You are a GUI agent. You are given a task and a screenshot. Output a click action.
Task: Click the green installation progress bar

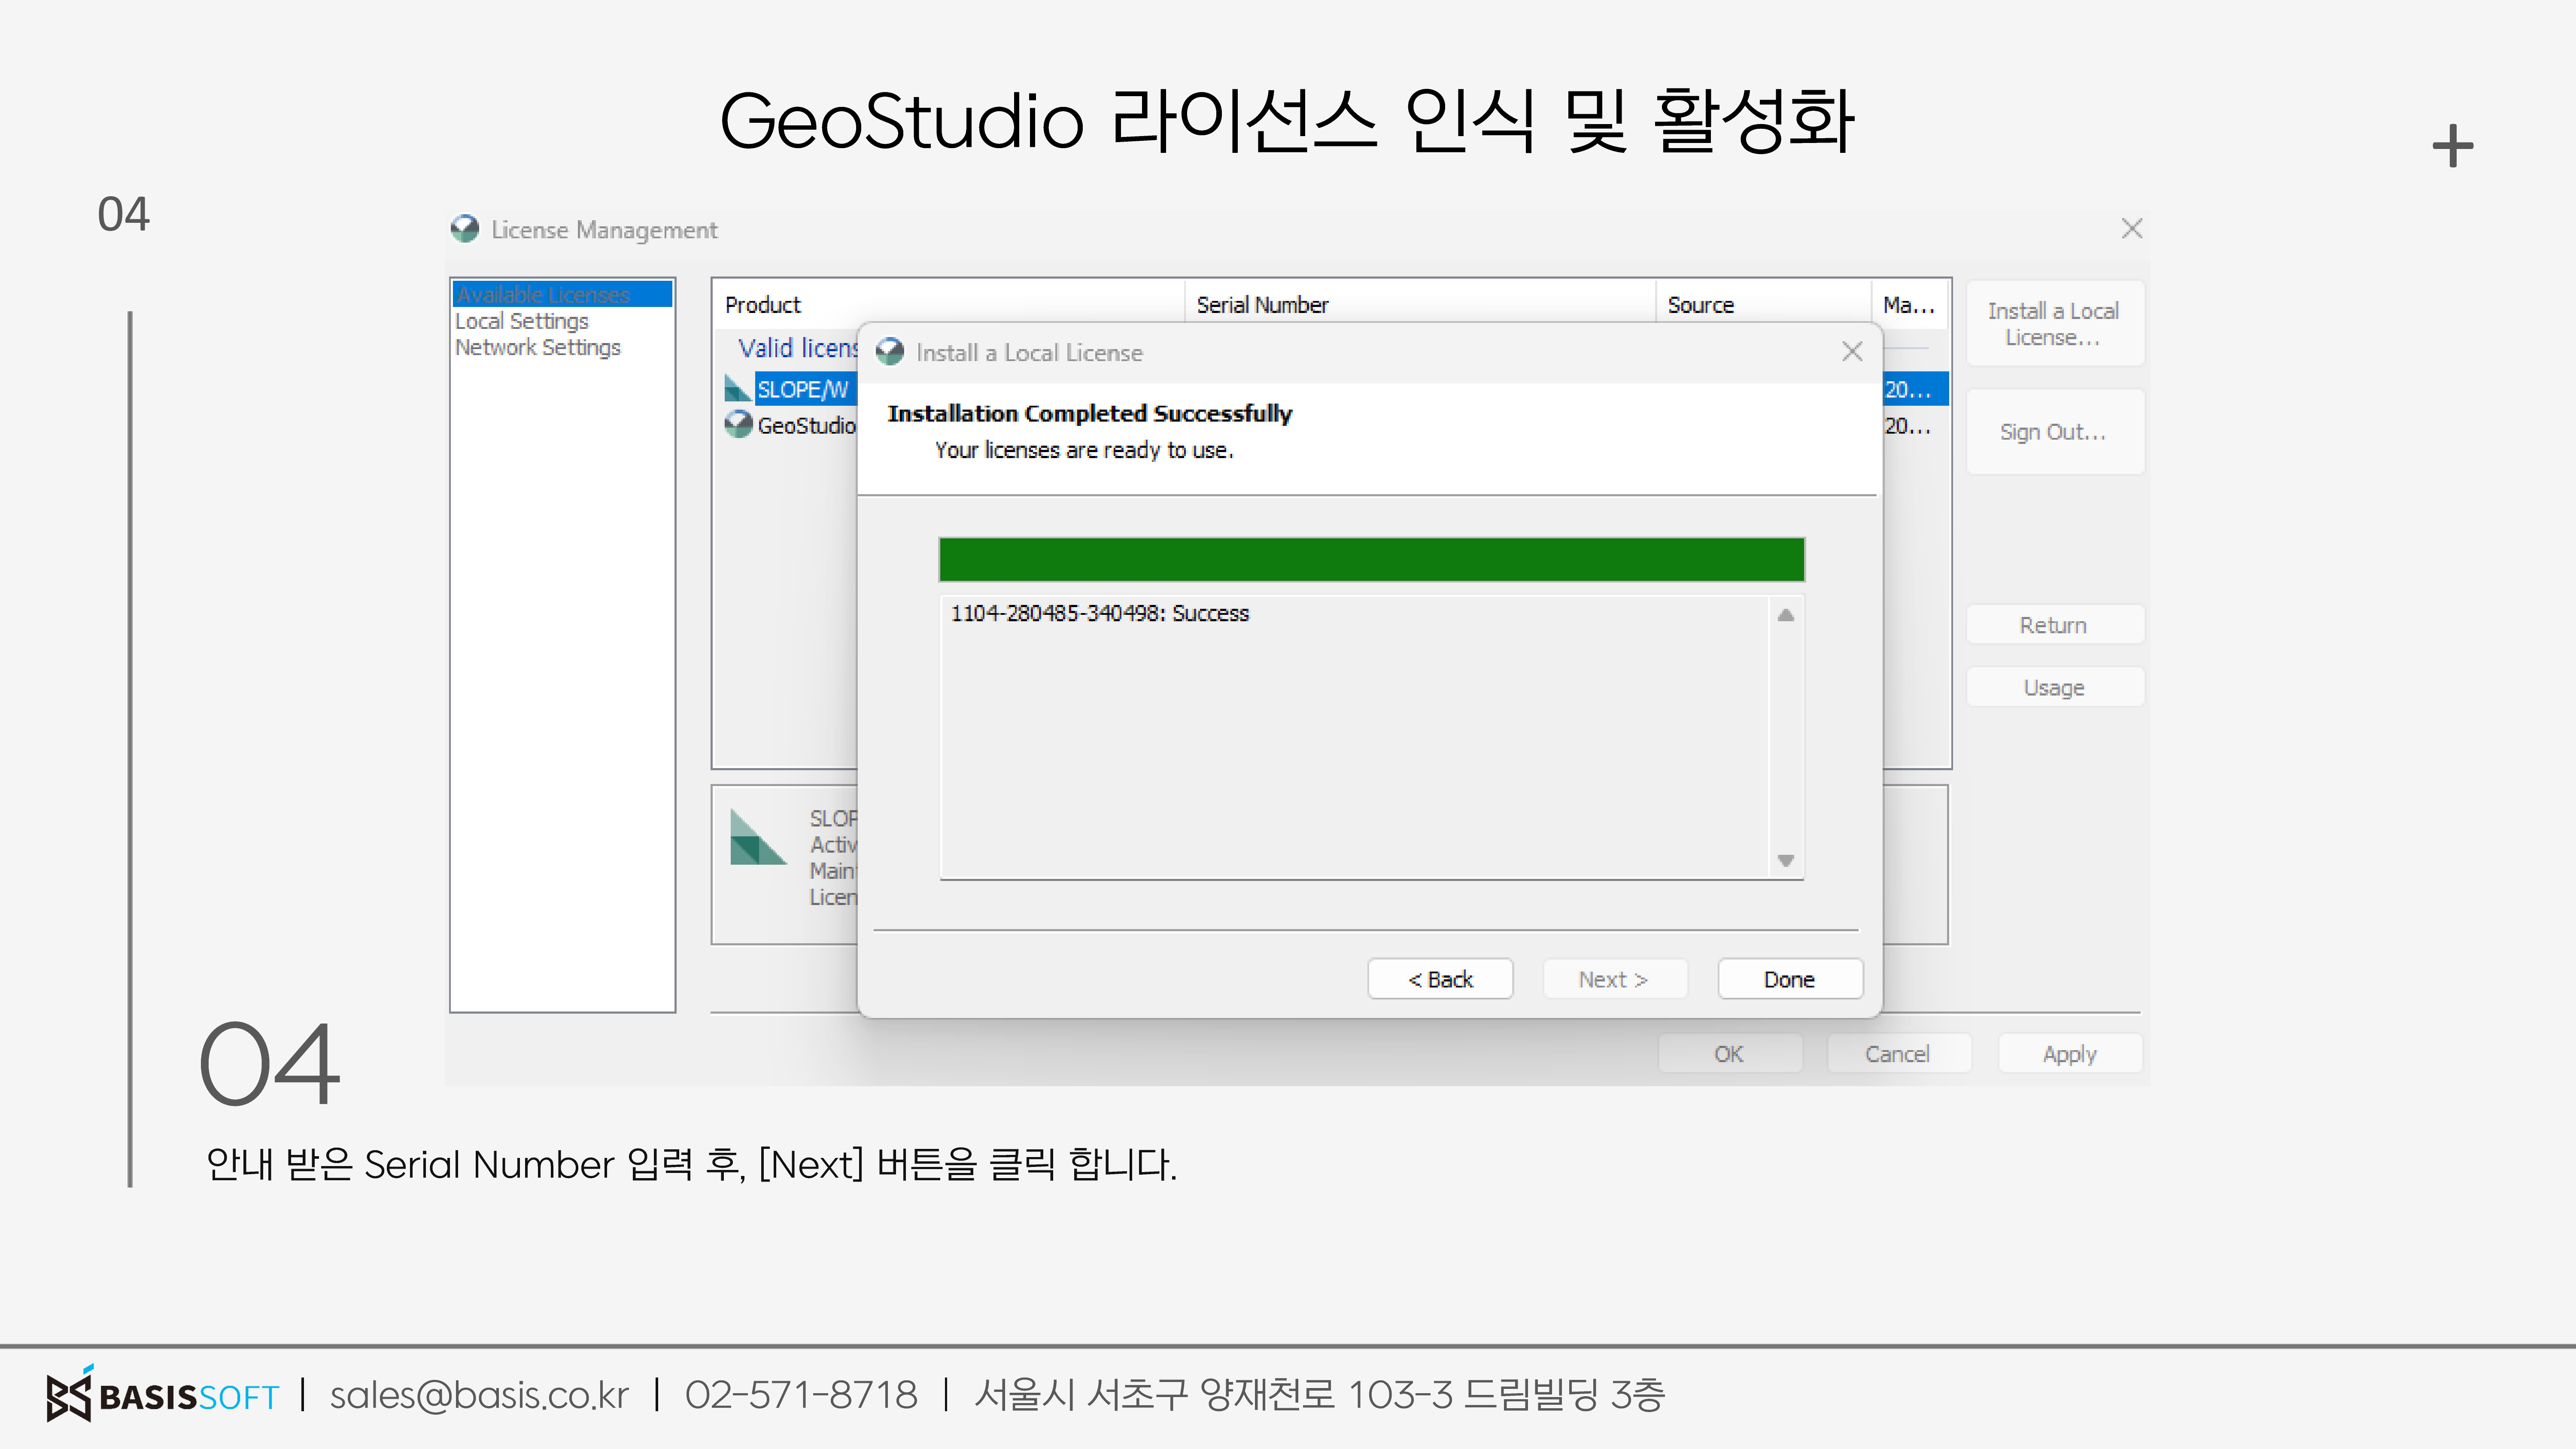(1372, 559)
